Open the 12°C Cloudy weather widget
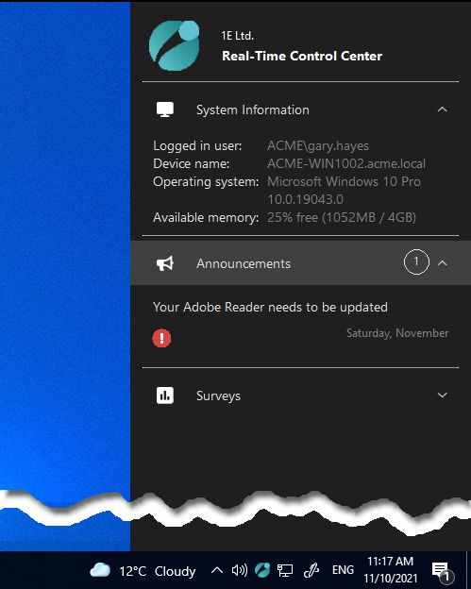This screenshot has height=589, width=471. click(143, 571)
